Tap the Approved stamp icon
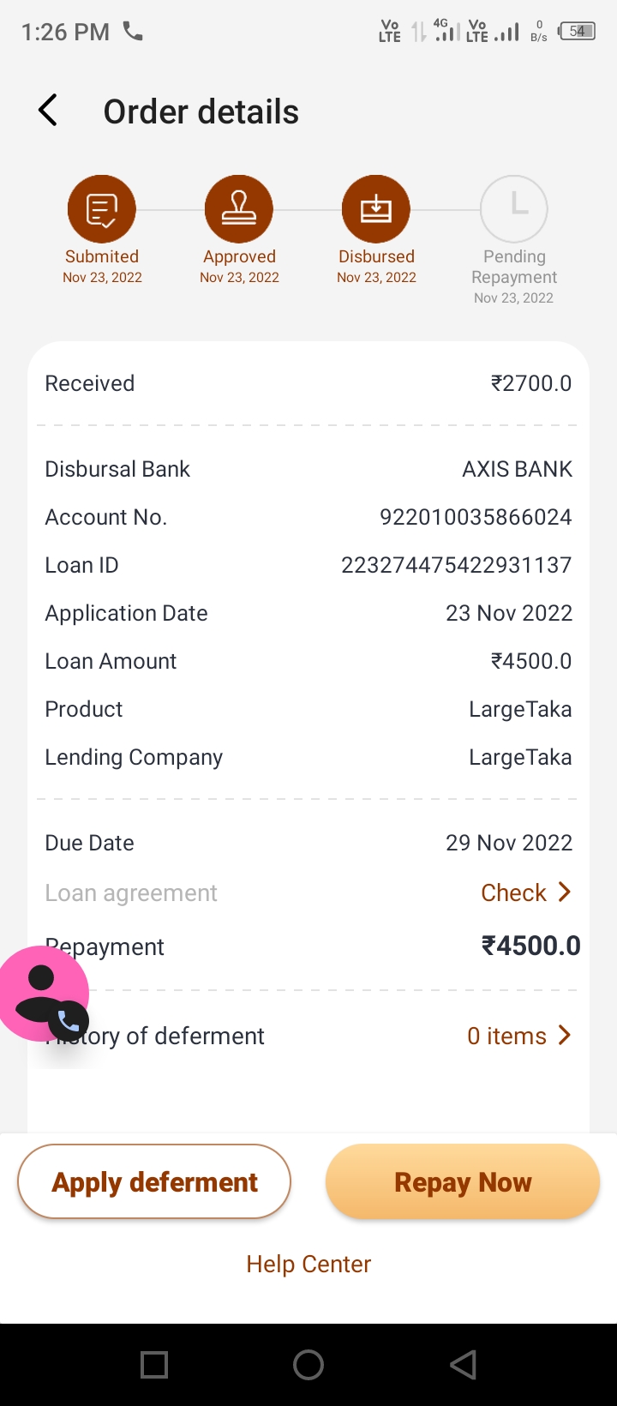Image resolution: width=617 pixels, height=1406 pixels. click(239, 209)
